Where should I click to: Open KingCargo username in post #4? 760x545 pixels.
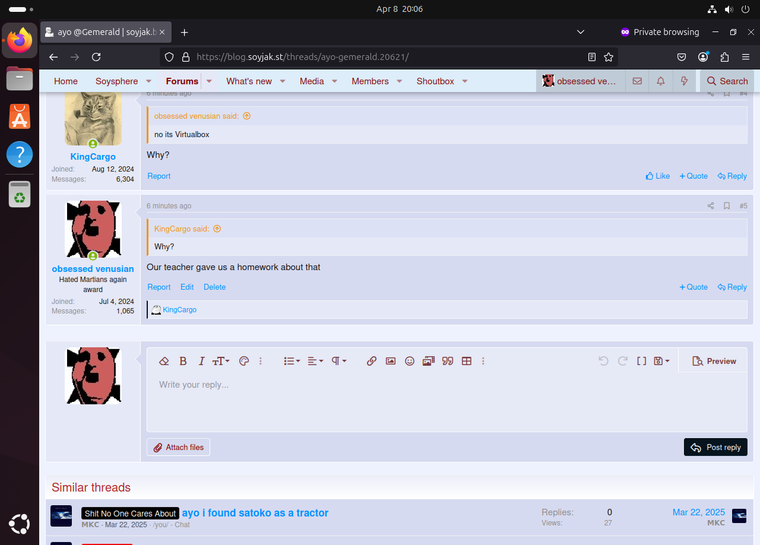93,157
